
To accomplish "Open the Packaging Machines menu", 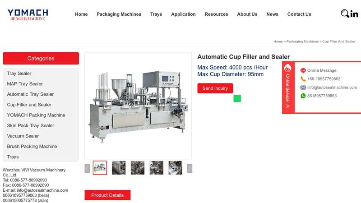I will pos(119,14).
